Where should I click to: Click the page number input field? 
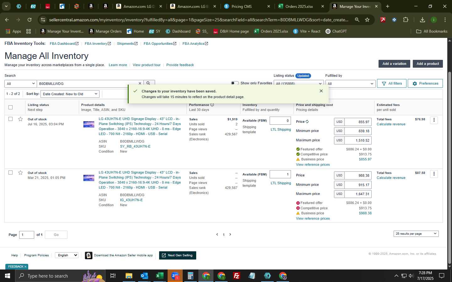point(27,235)
